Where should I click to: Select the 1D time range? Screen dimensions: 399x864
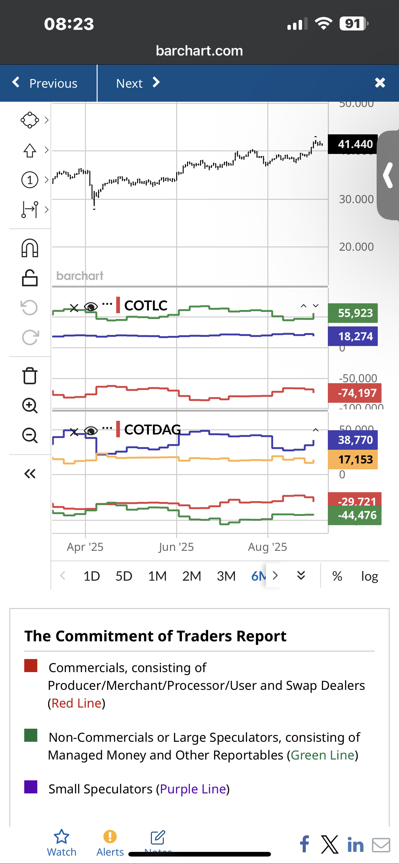pyautogui.click(x=91, y=576)
